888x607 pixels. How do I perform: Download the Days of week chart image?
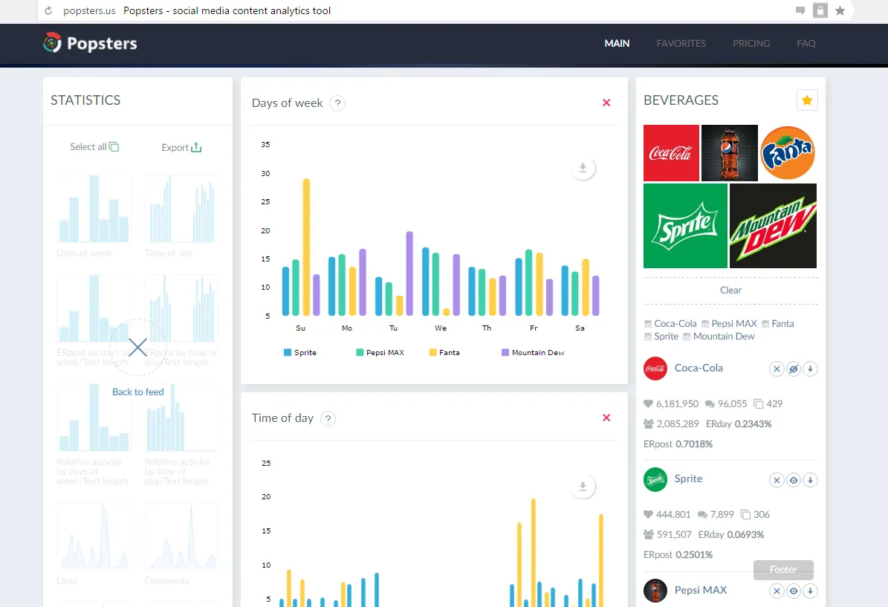(583, 168)
